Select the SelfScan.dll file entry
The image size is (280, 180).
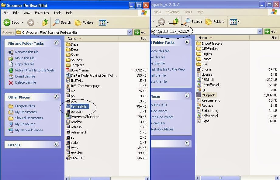(210, 116)
